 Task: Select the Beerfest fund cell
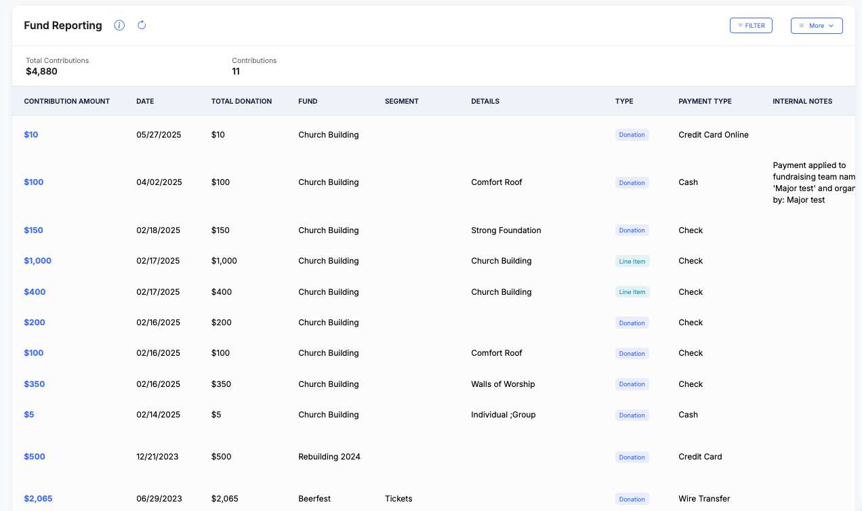point(314,499)
